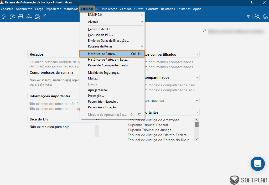
Task: Open Tribunal de Justiça do Distrito Federal link
Action: (x=158, y=135)
